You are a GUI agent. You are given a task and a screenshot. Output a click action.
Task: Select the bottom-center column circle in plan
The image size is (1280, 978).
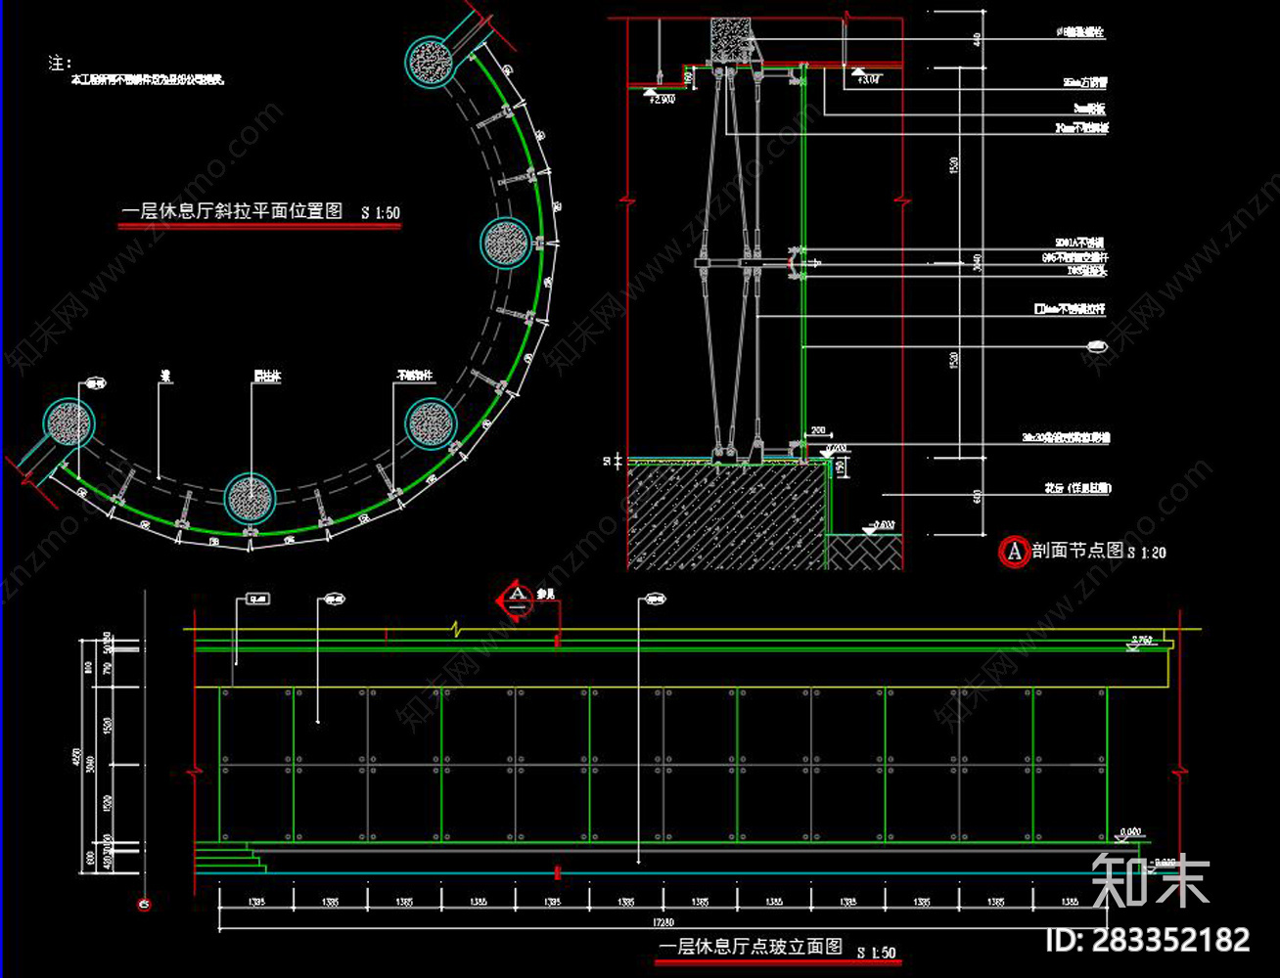point(251,499)
